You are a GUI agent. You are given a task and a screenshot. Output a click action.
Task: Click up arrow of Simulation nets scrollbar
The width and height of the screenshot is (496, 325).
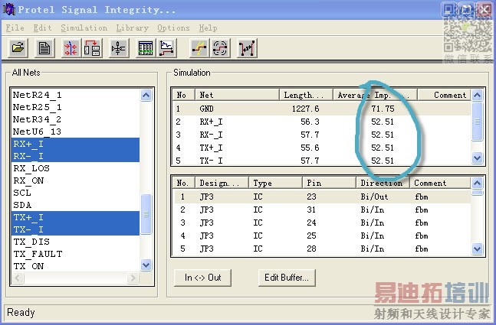point(477,95)
